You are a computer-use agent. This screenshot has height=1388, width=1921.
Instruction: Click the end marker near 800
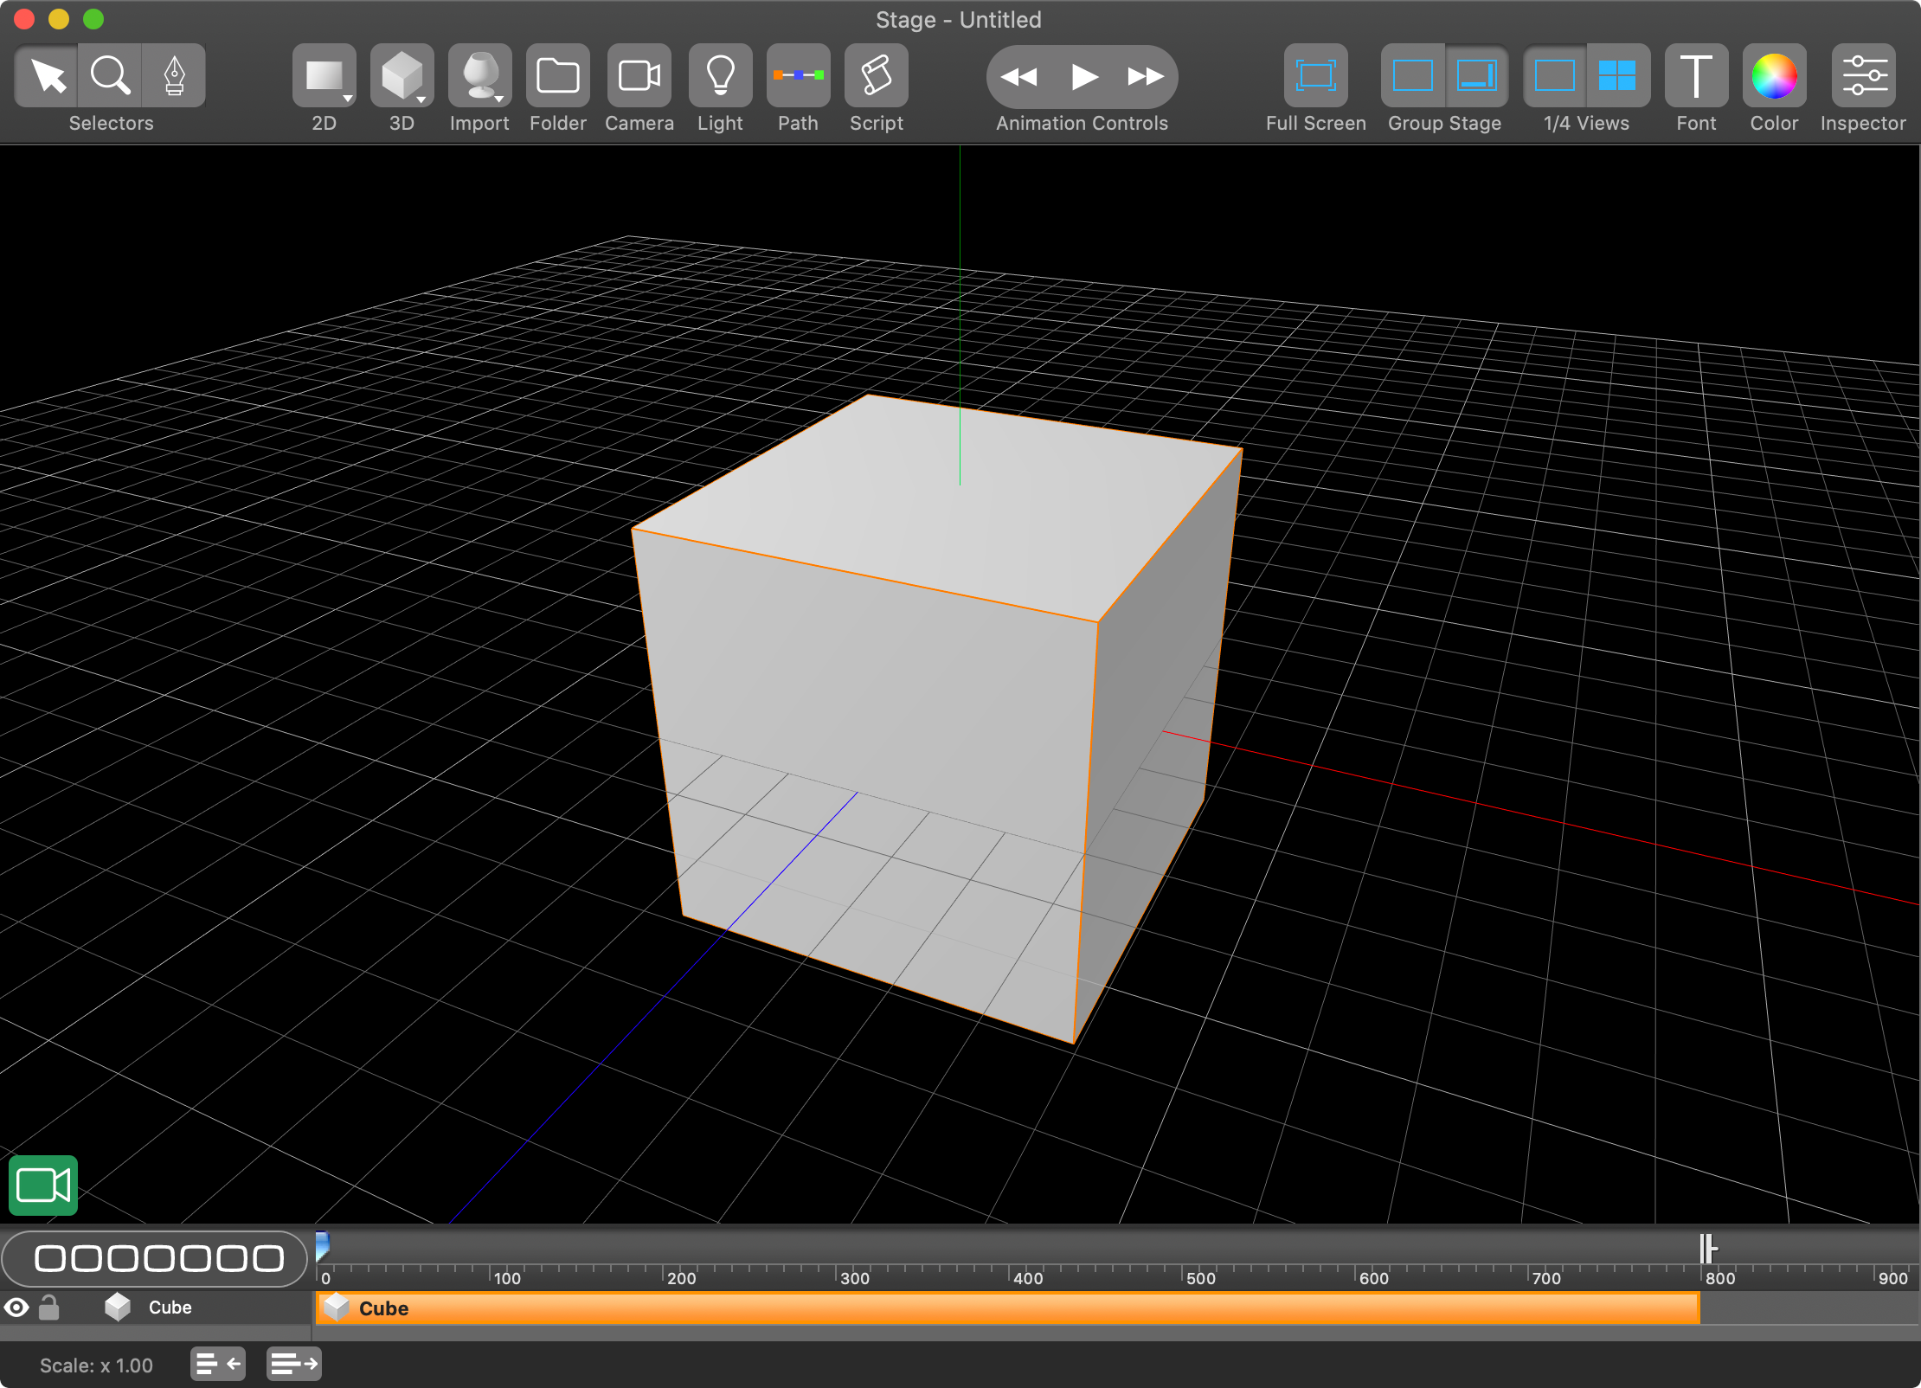tap(1707, 1249)
